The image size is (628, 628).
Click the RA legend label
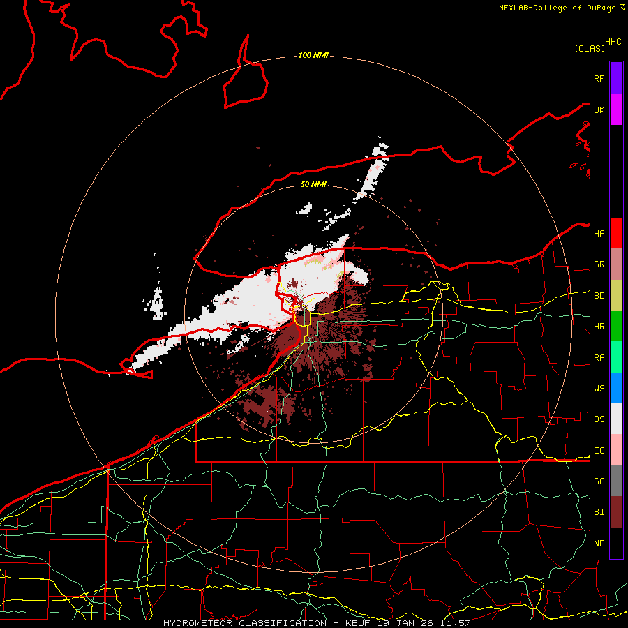tap(599, 358)
